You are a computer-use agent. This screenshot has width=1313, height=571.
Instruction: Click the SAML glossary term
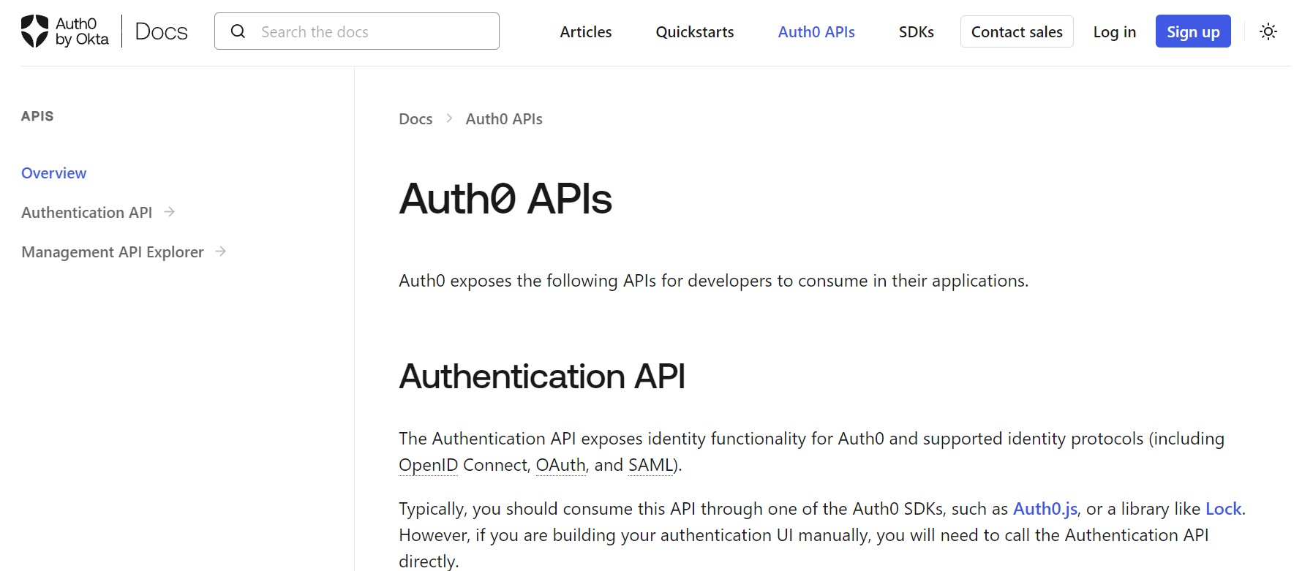[650, 465]
